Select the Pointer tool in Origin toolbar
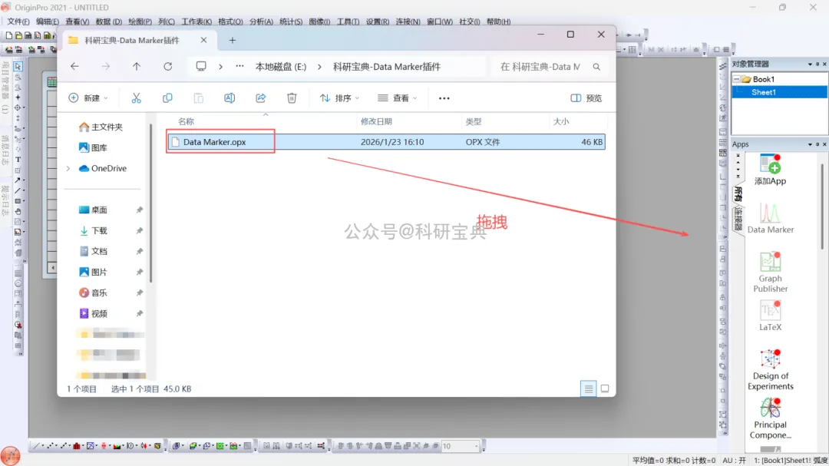This screenshot has width=829, height=466. point(18,67)
